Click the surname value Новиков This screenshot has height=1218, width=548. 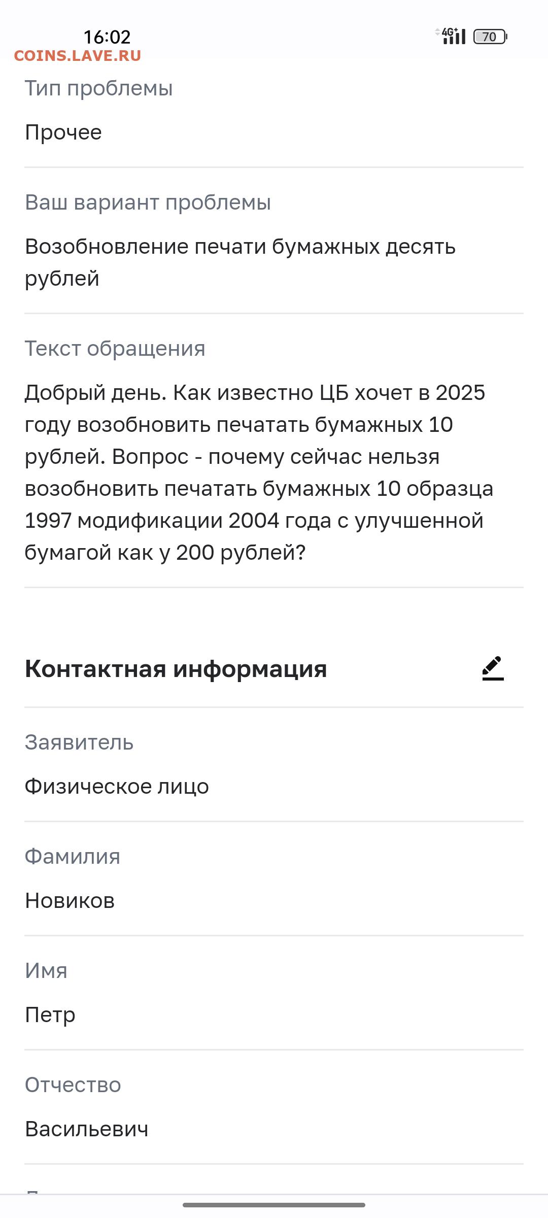point(70,901)
